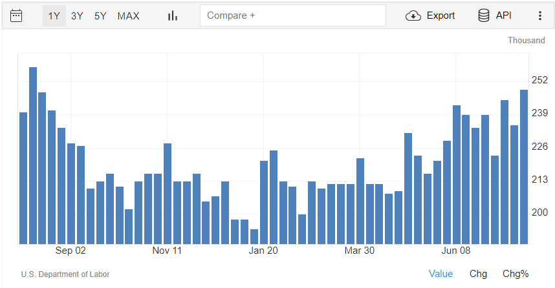Open the chart type bar icon
This screenshot has width=555, height=288.
[173, 16]
